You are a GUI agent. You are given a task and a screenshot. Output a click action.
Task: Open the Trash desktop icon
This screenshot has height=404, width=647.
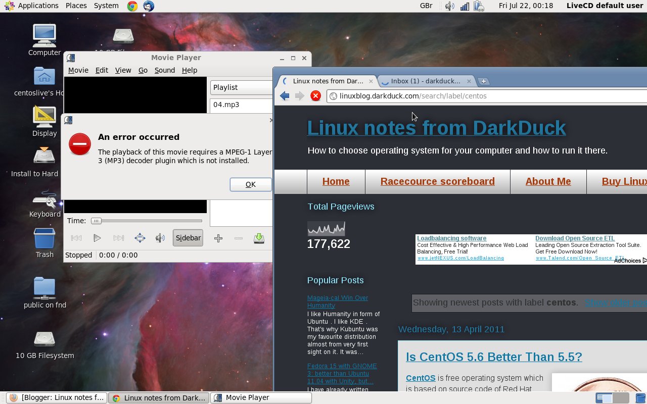(44, 242)
